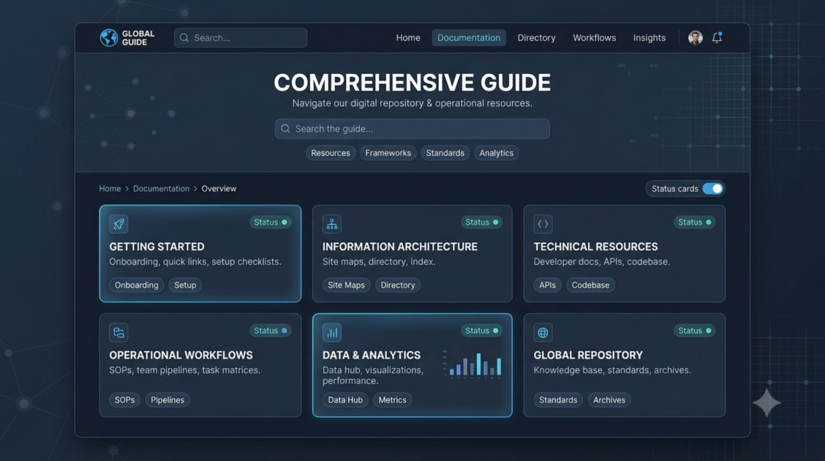This screenshot has width=825, height=461.
Task: Go to the Home nav tab
Action: click(408, 38)
